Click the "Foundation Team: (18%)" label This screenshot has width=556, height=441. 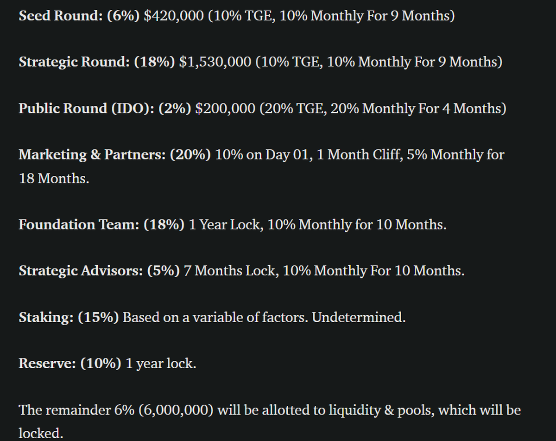(101, 225)
